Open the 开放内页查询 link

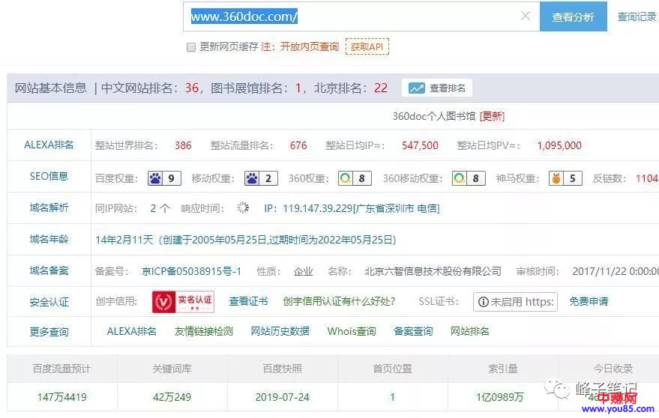coord(310,46)
